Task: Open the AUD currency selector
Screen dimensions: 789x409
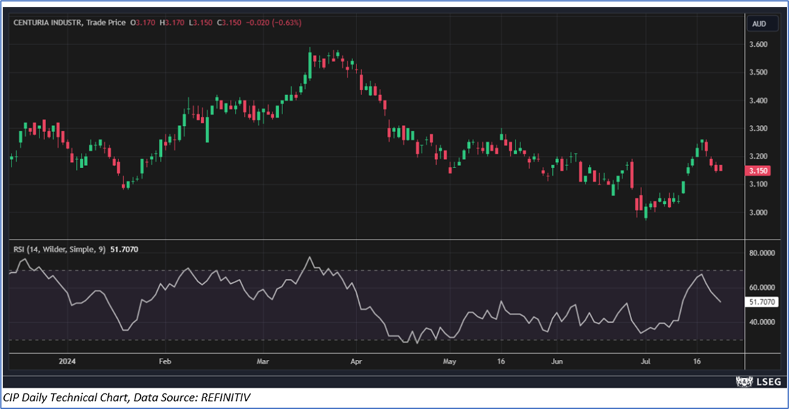Action: [759, 24]
